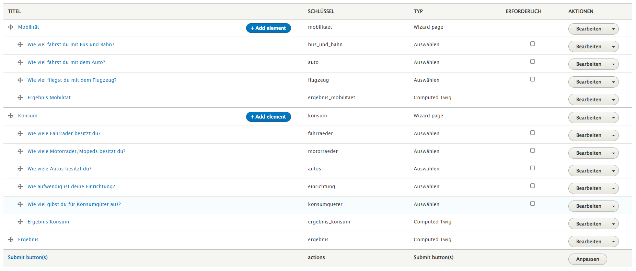Expand the action dropdown for fahrraeder row

[x=614, y=135]
